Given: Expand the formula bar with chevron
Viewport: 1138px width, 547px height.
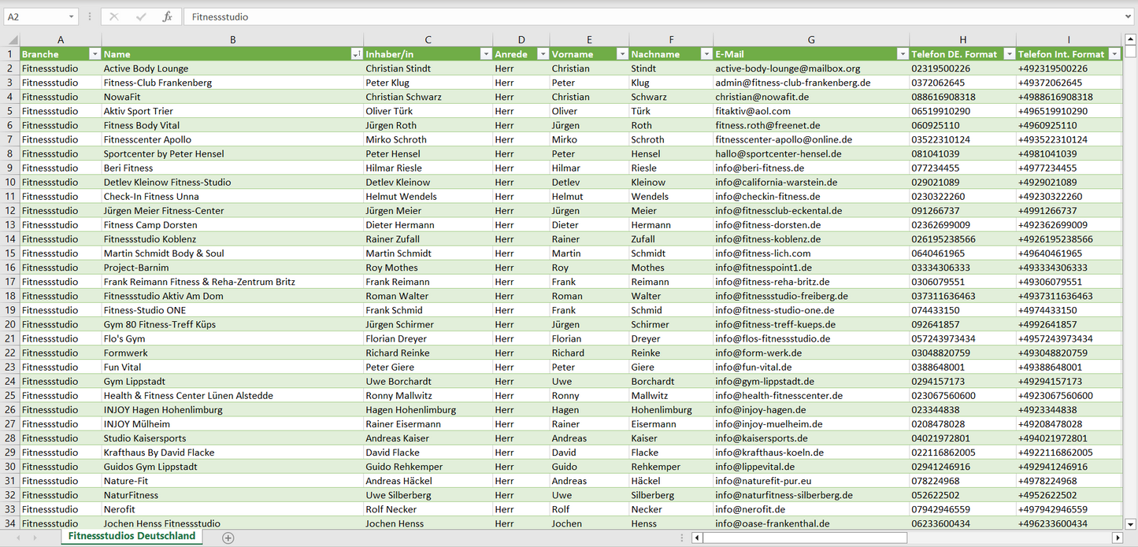Looking at the screenshot, I should [x=1129, y=17].
